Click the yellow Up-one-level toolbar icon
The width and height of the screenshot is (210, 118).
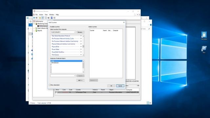point(40,18)
